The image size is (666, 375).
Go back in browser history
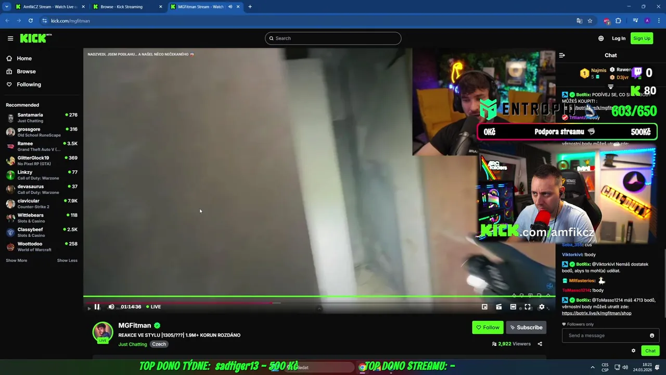tap(7, 21)
